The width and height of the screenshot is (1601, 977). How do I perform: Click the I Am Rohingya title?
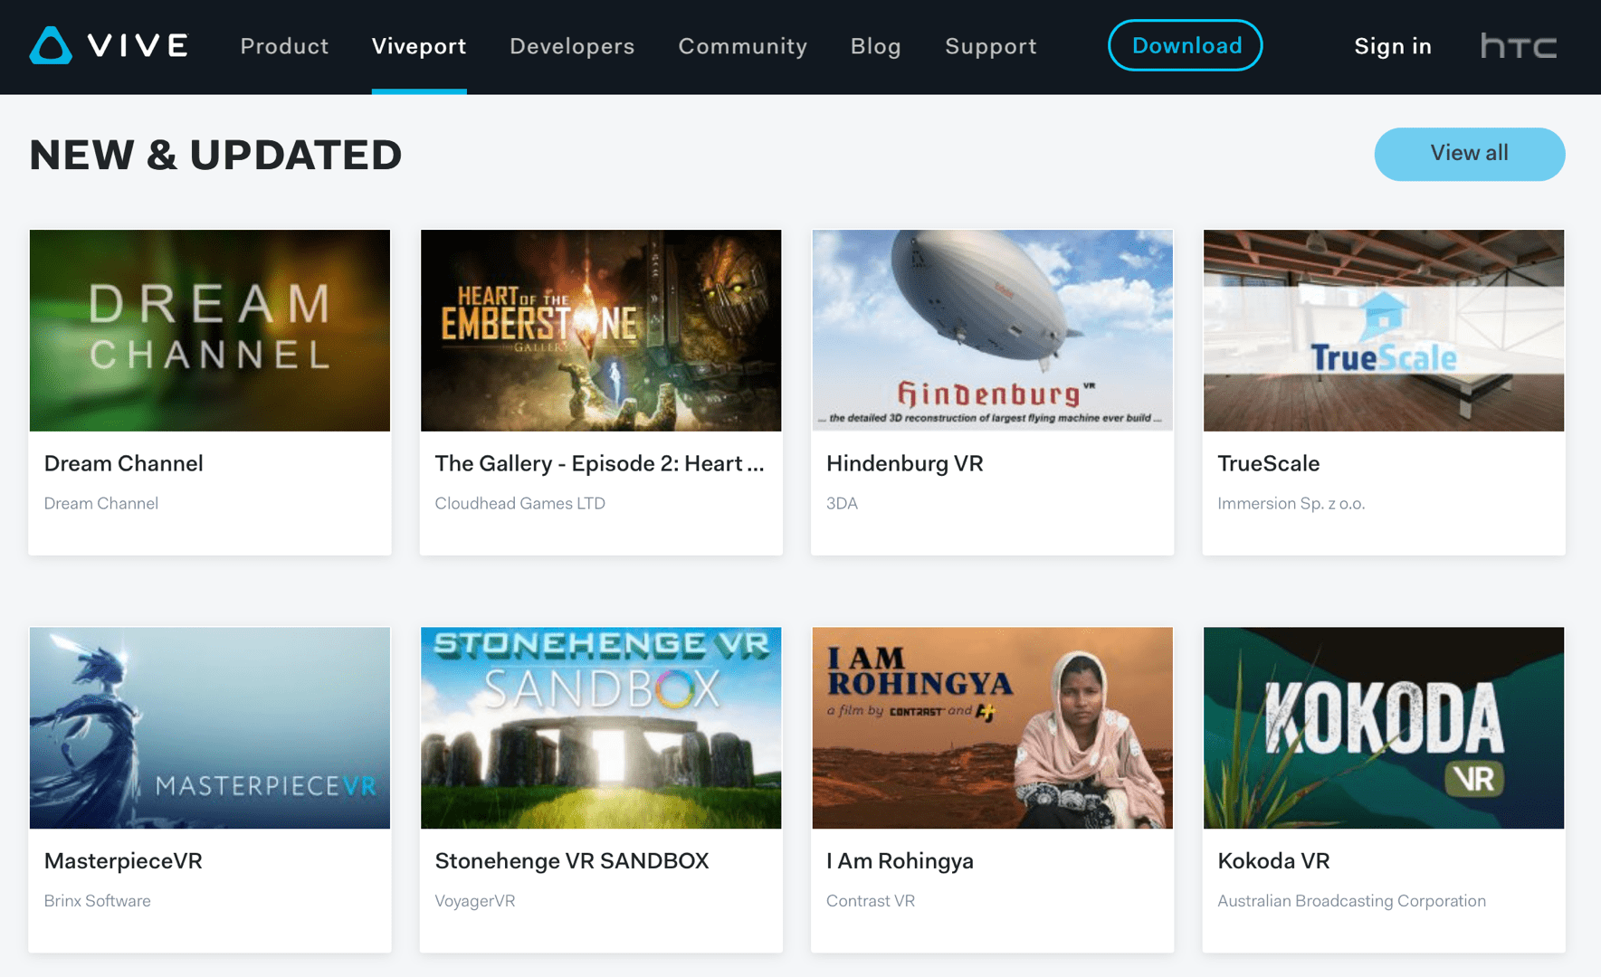900,860
